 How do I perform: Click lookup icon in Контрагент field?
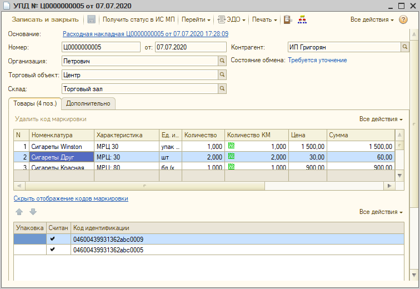[404, 47]
